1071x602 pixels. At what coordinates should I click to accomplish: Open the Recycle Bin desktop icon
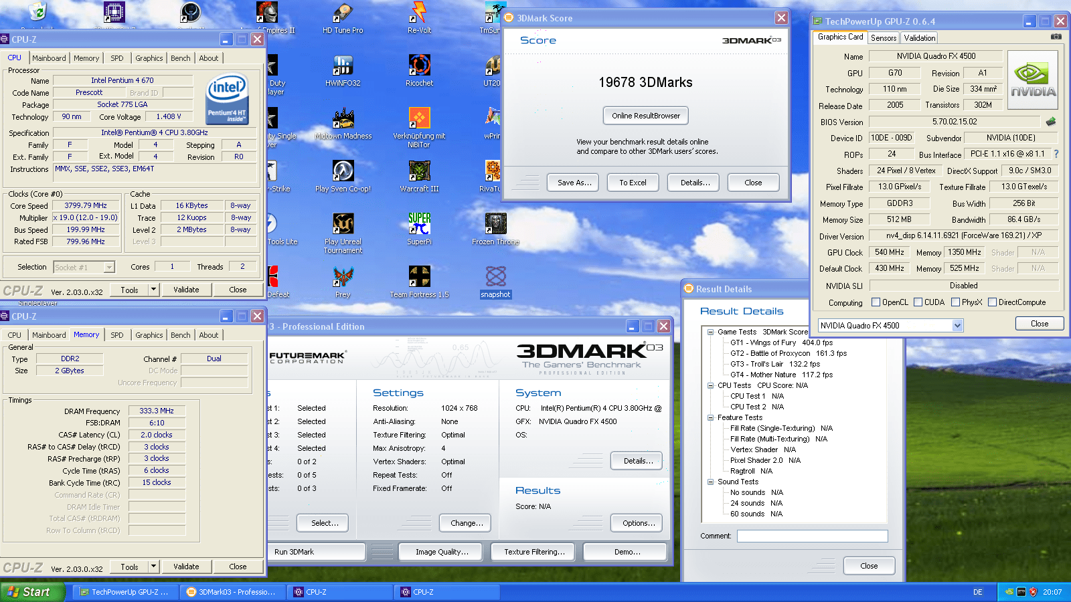38,11
